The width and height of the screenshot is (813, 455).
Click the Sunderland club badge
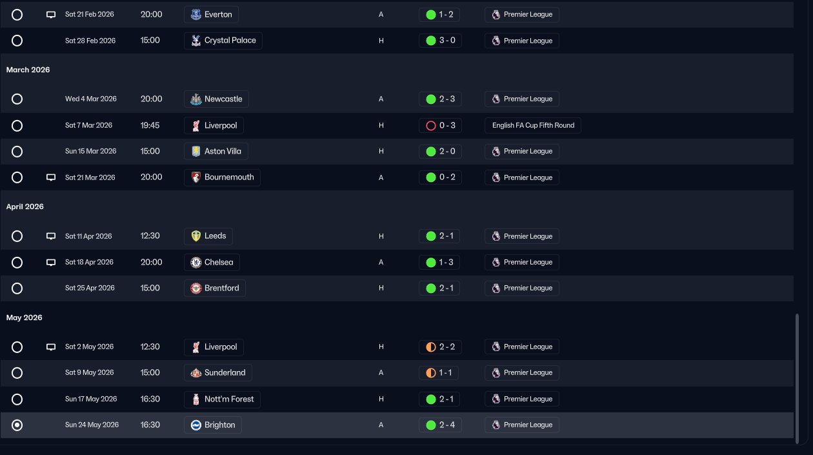[196, 373]
